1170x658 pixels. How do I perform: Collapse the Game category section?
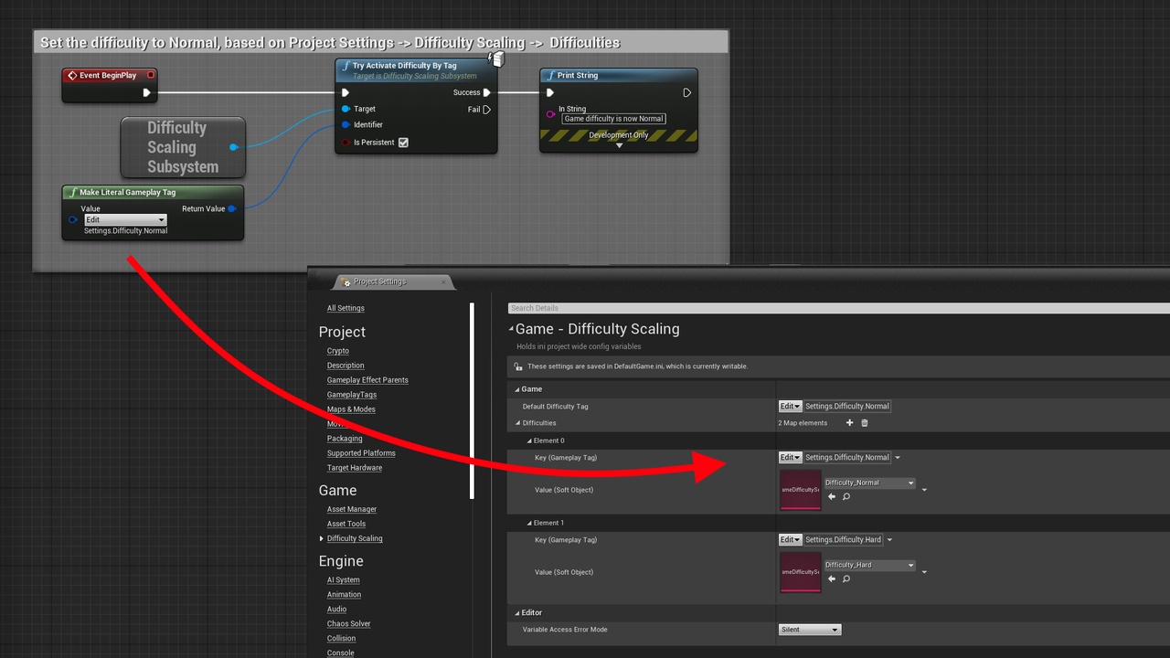click(516, 389)
